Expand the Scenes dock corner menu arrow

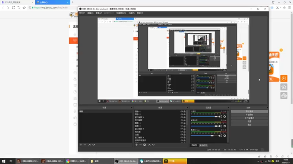(131, 108)
